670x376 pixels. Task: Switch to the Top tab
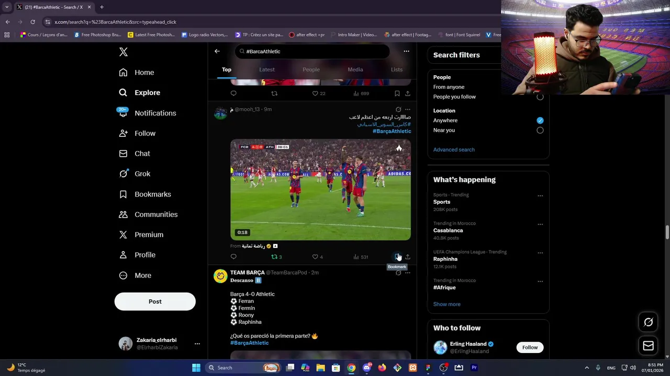(227, 69)
